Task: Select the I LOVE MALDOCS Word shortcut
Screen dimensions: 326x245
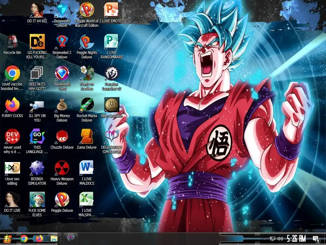Action: click(x=87, y=173)
